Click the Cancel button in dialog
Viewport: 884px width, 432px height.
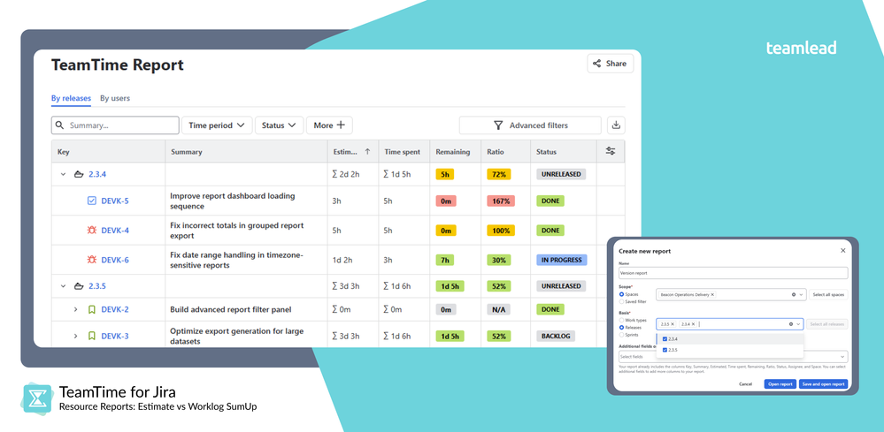[745, 383]
